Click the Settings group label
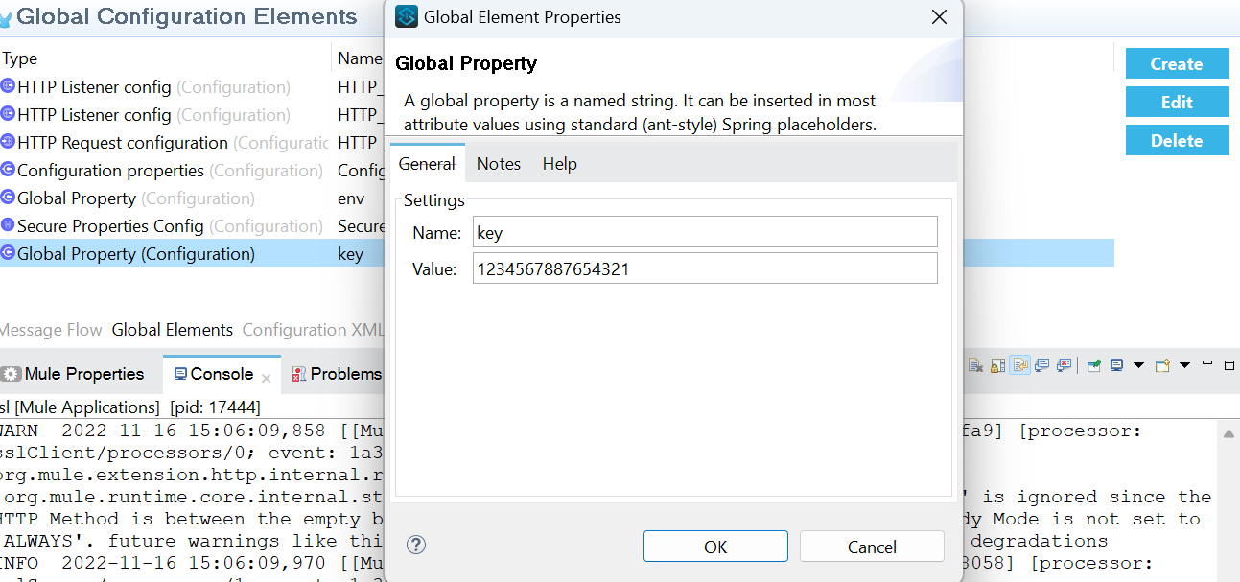Image resolution: width=1240 pixels, height=582 pixels. [x=434, y=200]
